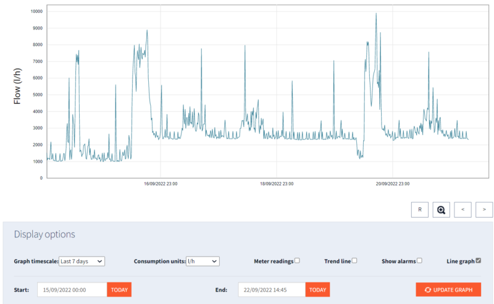The image size is (494, 304).
Task: Click the R reset graph button
Action: (419, 210)
